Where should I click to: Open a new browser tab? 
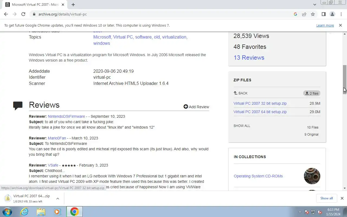73,5
